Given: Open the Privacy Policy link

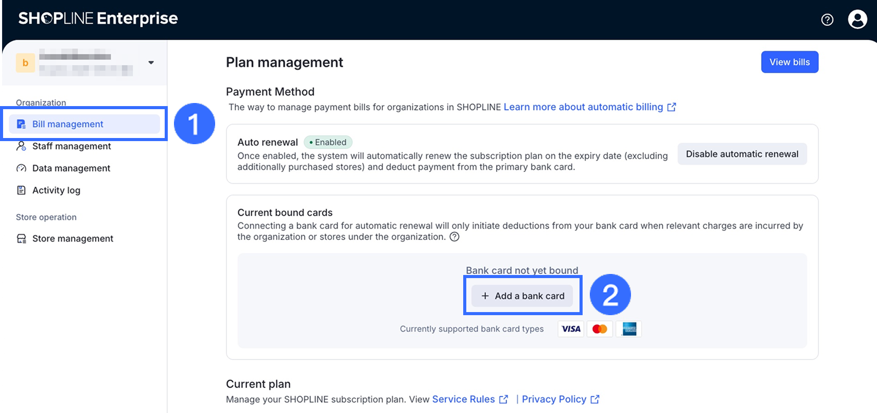Looking at the screenshot, I should (x=554, y=400).
